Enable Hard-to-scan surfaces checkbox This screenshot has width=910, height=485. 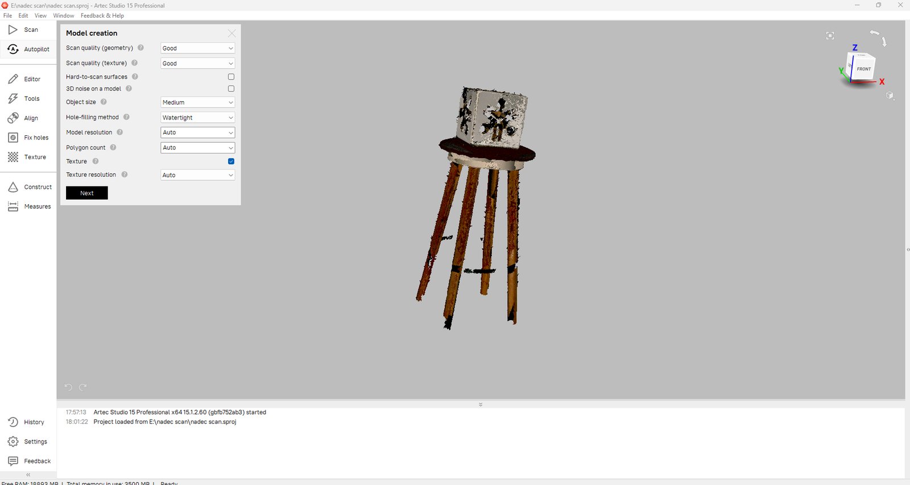coord(231,77)
